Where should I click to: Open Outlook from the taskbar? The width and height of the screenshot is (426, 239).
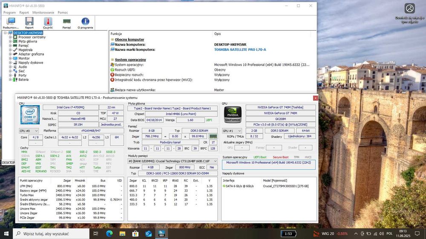(148, 233)
